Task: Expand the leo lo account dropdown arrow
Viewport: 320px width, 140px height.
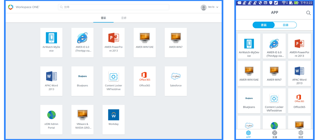Action: tap(217, 7)
